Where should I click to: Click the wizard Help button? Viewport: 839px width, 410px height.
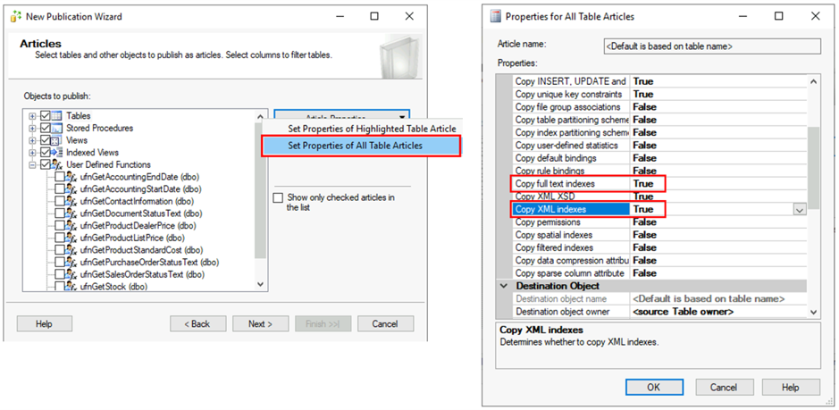click(x=45, y=324)
